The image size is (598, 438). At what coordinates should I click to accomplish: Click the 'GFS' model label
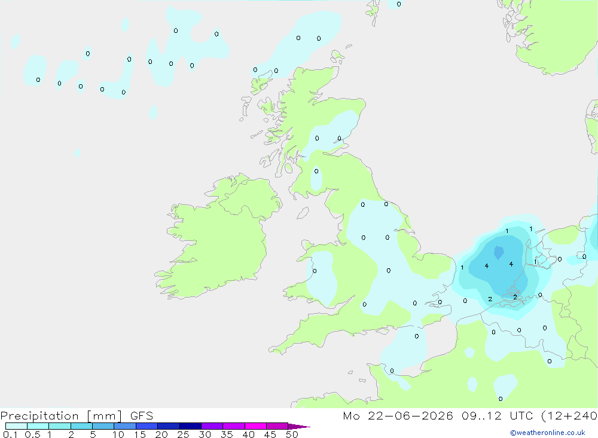[142, 415]
